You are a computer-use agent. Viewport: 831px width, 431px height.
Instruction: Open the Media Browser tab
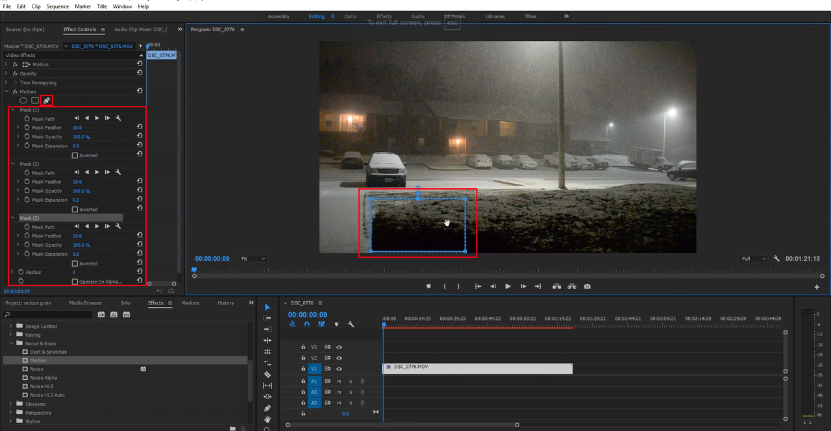click(x=86, y=303)
